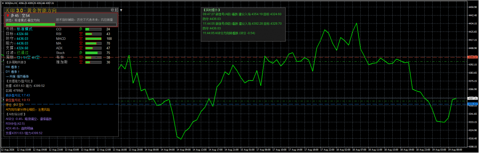The width and height of the screenshot is (479, 153).
Task: Click the 布林 indicator strength bar
Action: click(x=93, y=58)
